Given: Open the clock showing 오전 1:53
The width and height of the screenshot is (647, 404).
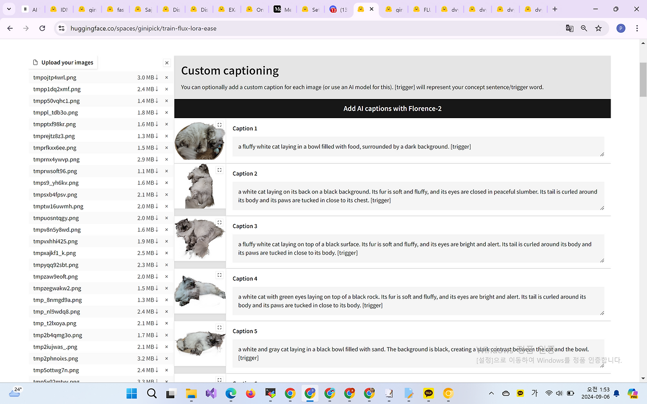Looking at the screenshot, I should [596, 393].
